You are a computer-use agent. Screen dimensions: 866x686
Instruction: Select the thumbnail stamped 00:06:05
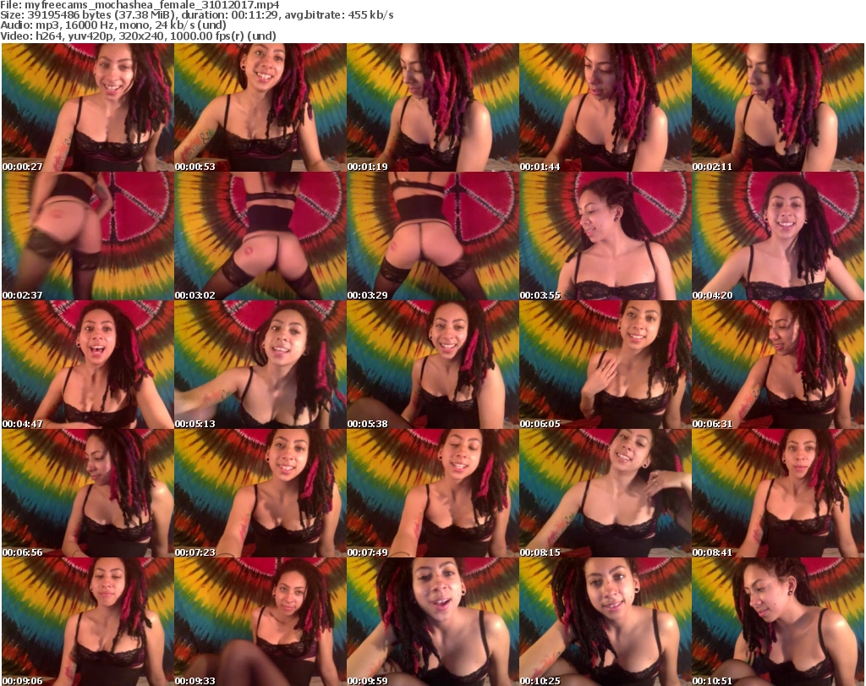tap(605, 365)
